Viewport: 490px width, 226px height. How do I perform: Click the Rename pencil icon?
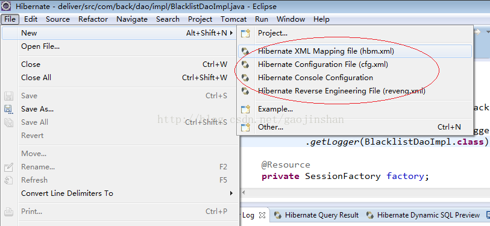pos(8,167)
